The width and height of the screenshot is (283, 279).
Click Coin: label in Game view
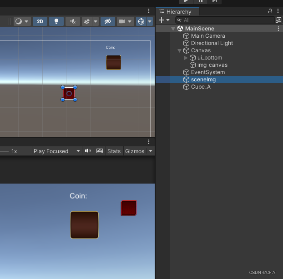78,196
